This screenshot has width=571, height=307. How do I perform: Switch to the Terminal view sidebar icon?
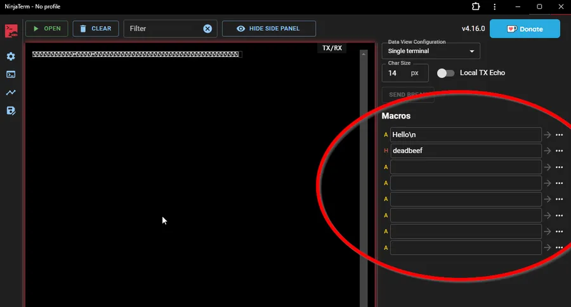coord(11,74)
